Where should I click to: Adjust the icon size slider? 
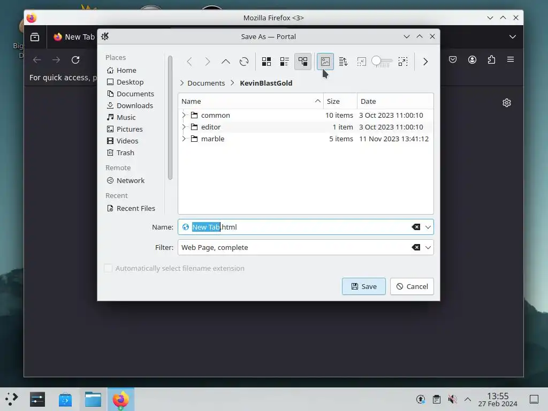point(382,62)
